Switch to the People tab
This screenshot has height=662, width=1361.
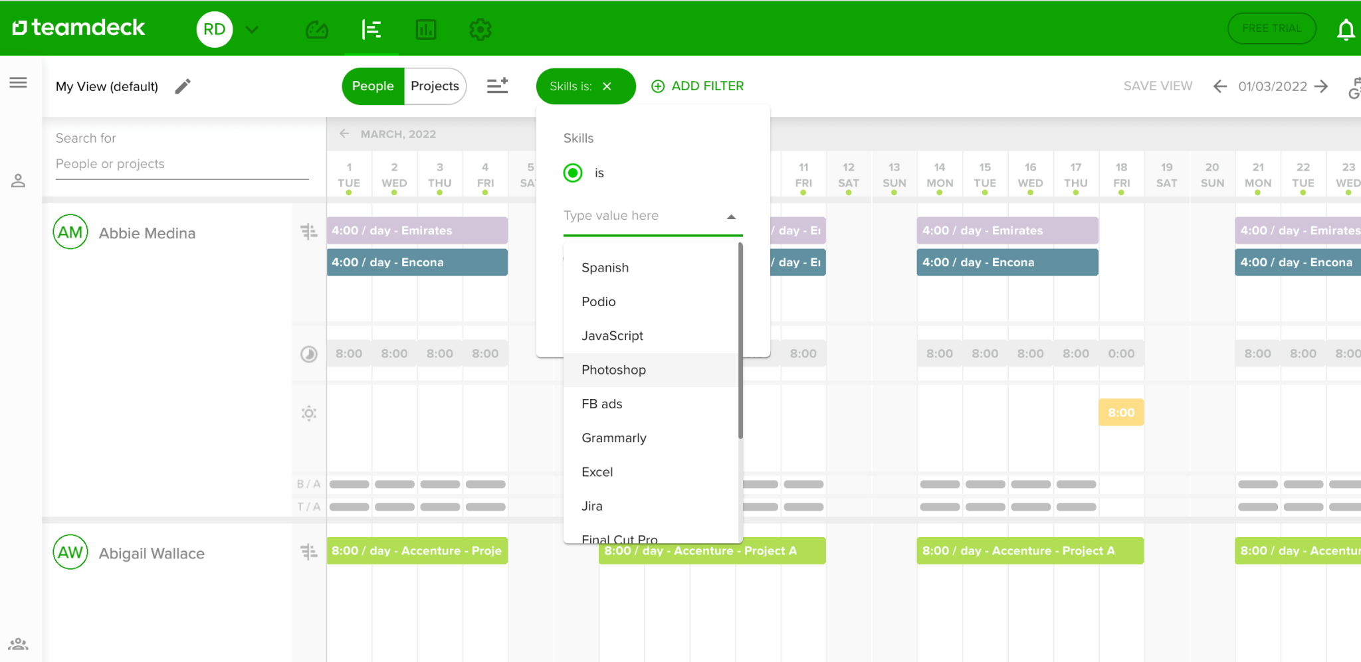pyautogui.click(x=373, y=86)
